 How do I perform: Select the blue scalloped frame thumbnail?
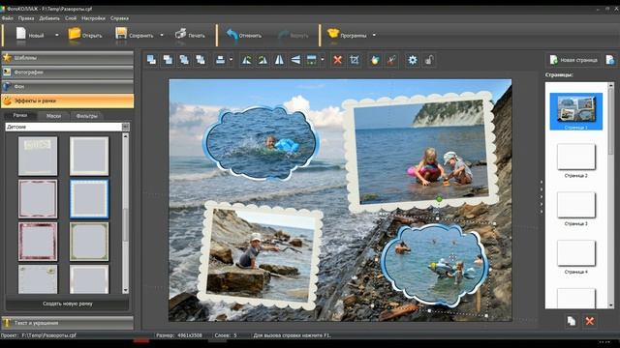[89, 199]
